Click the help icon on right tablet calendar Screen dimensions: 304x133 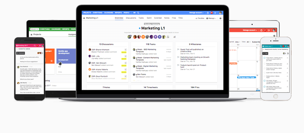click(x=274, y=36)
